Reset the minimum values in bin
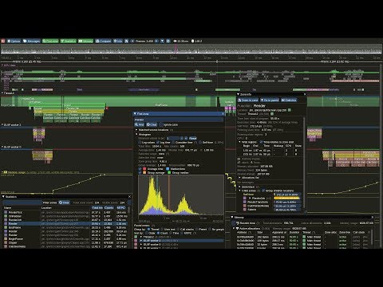The width and height of the screenshot is (383, 287). pos(193,139)
